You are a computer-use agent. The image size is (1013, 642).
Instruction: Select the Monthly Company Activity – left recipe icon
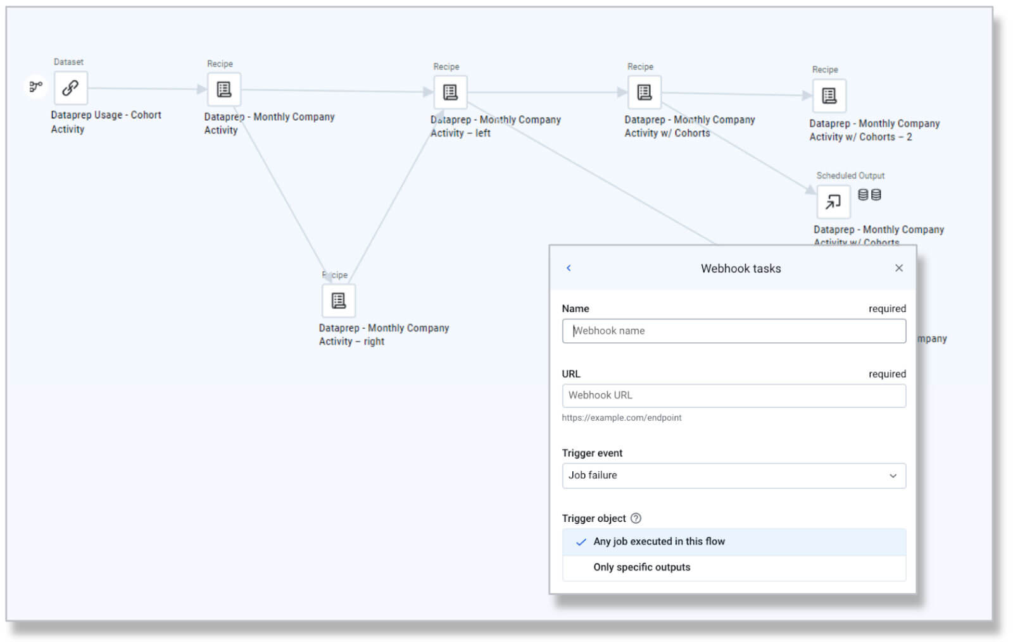click(450, 92)
